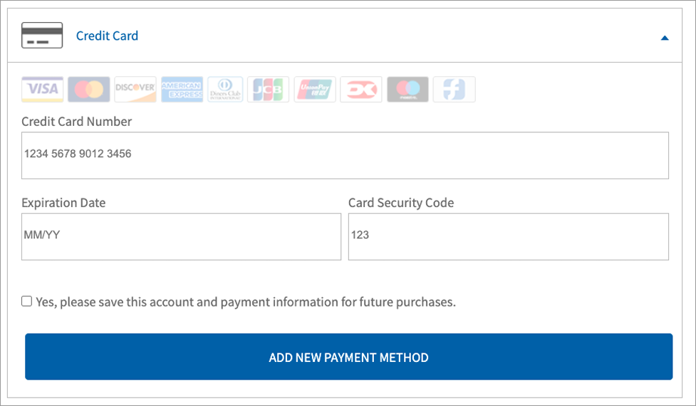Select the Mastercard logo
This screenshot has height=406, width=696.
(89, 89)
